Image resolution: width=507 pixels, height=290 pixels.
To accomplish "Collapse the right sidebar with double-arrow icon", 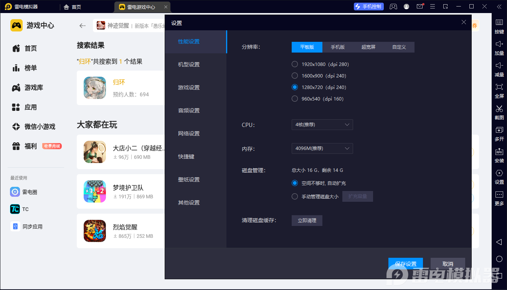I will point(499,7).
